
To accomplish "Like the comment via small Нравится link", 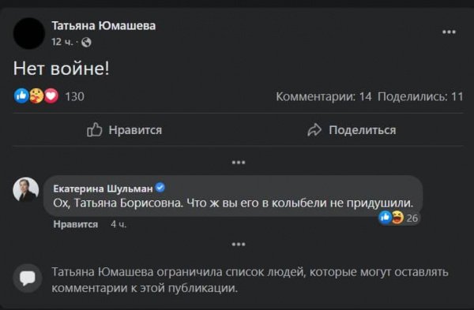I will (x=76, y=224).
